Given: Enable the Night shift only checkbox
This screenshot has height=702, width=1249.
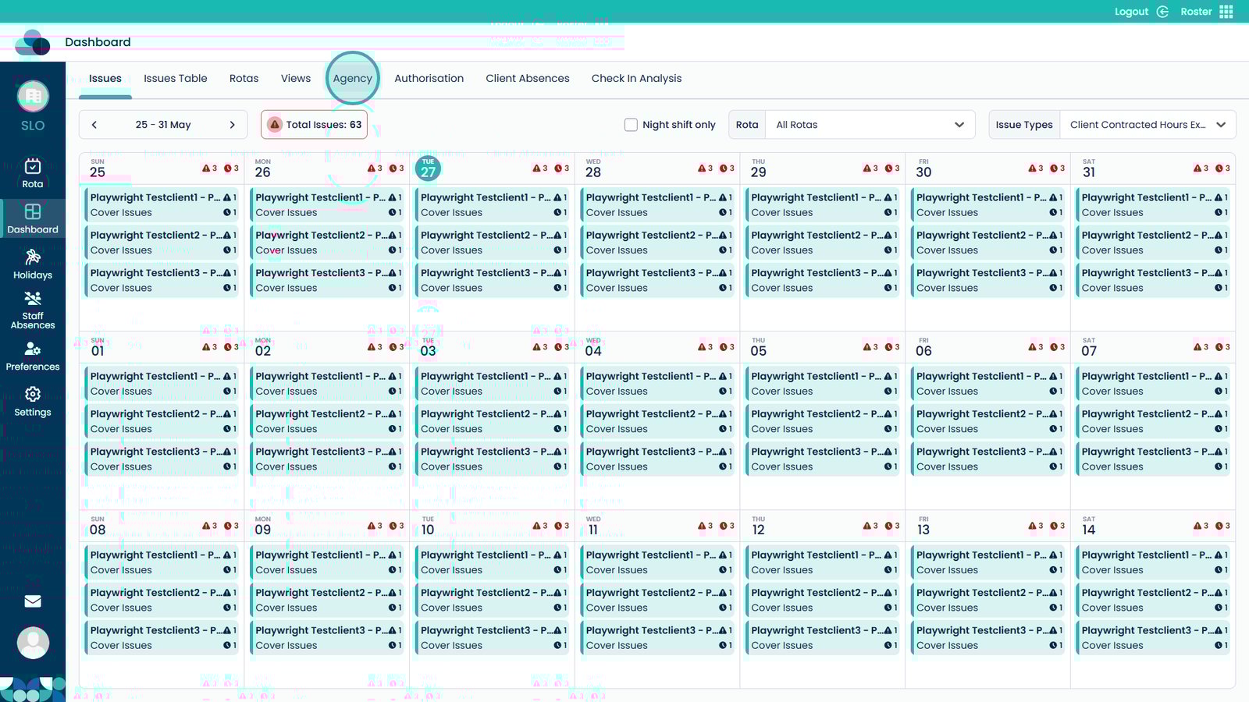Looking at the screenshot, I should point(631,125).
